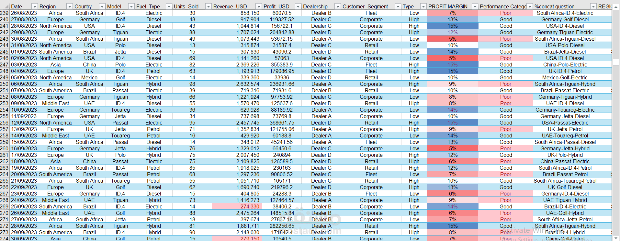Select the revenue cell 1,707,024
The width and height of the screenshot is (620, 241).
pos(237,32)
